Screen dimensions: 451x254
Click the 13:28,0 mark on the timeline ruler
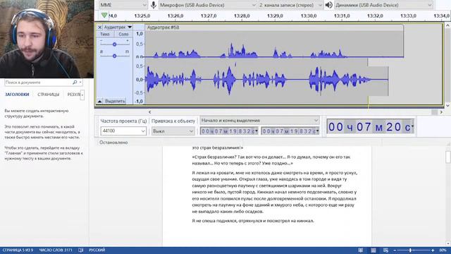click(242, 16)
